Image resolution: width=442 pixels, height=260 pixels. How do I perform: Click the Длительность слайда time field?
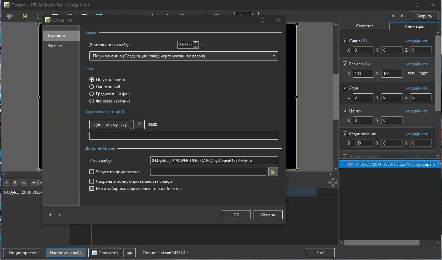click(185, 44)
